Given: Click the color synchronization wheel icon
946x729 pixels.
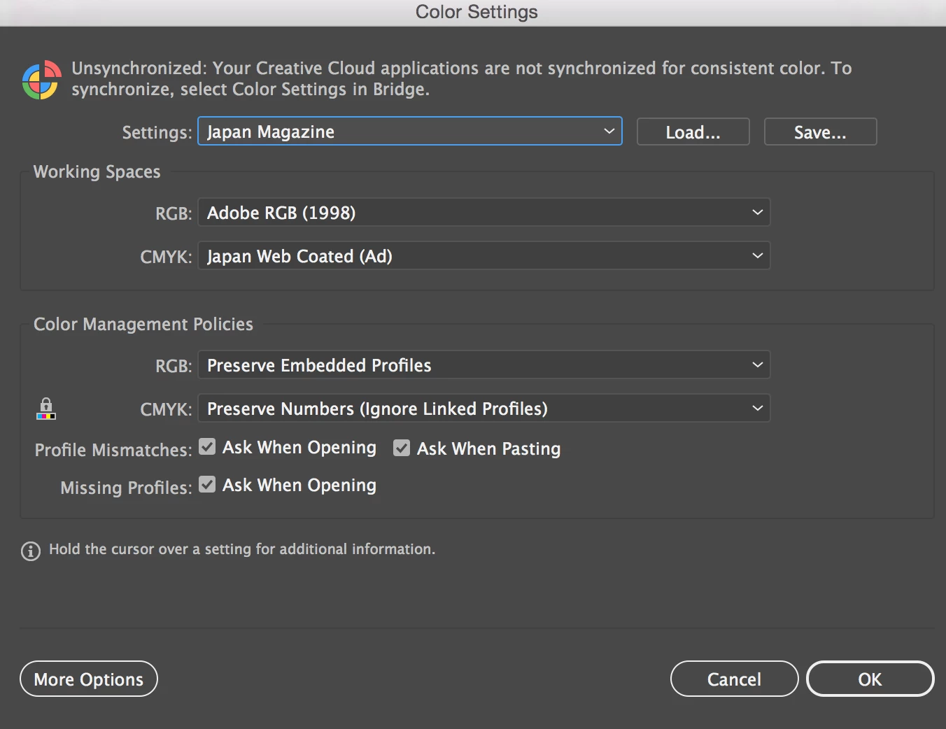Looking at the screenshot, I should 41,80.
